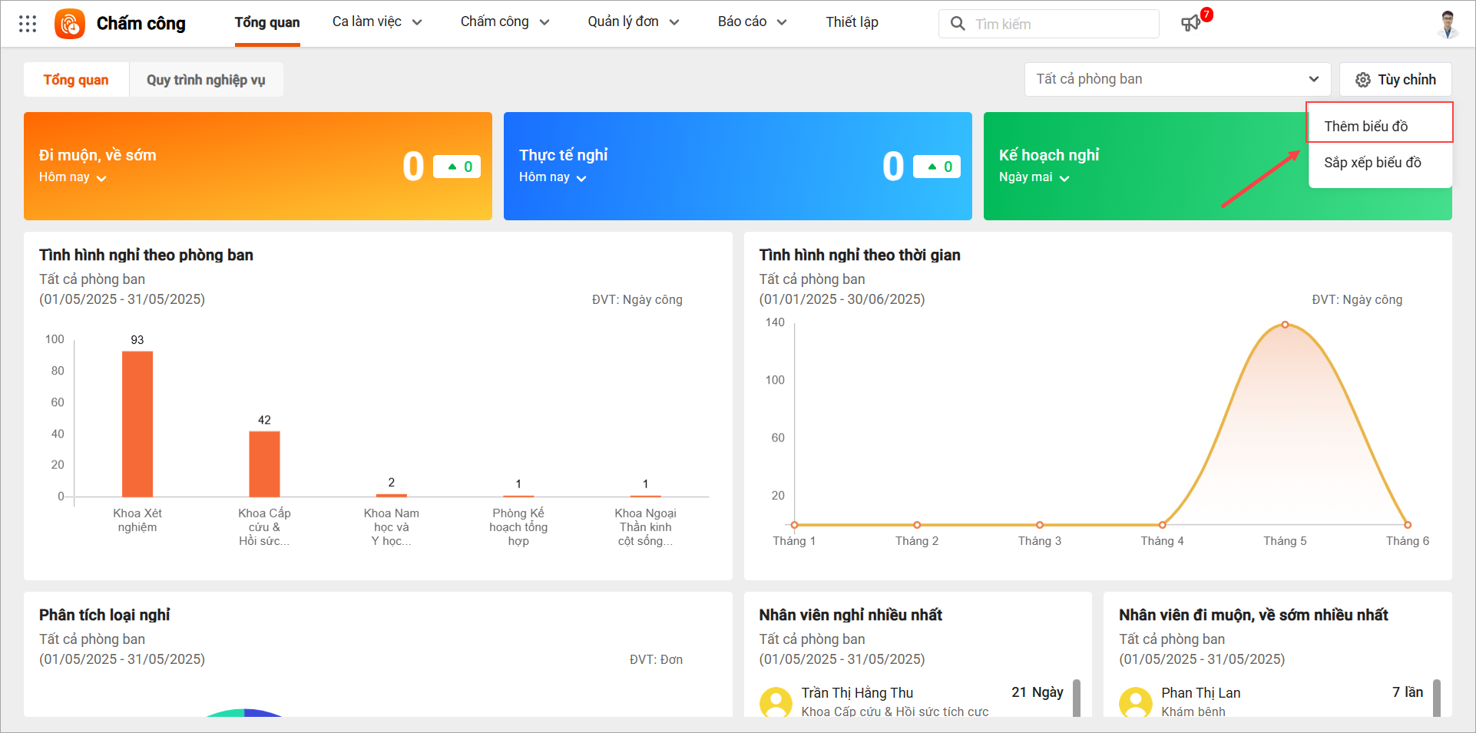Choose Sắp xếp biểu đồ option
The height and width of the screenshot is (733, 1476).
[x=1372, y=163]
